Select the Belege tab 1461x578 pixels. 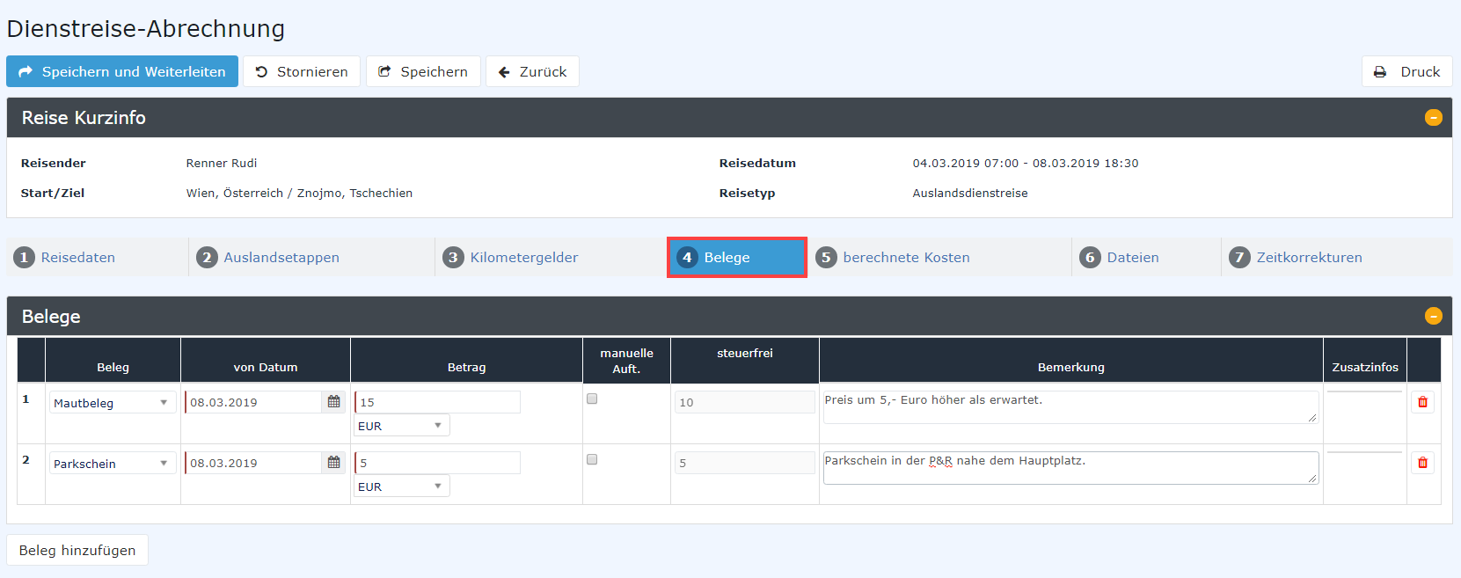pyautogui.click(x=737, y=257)
